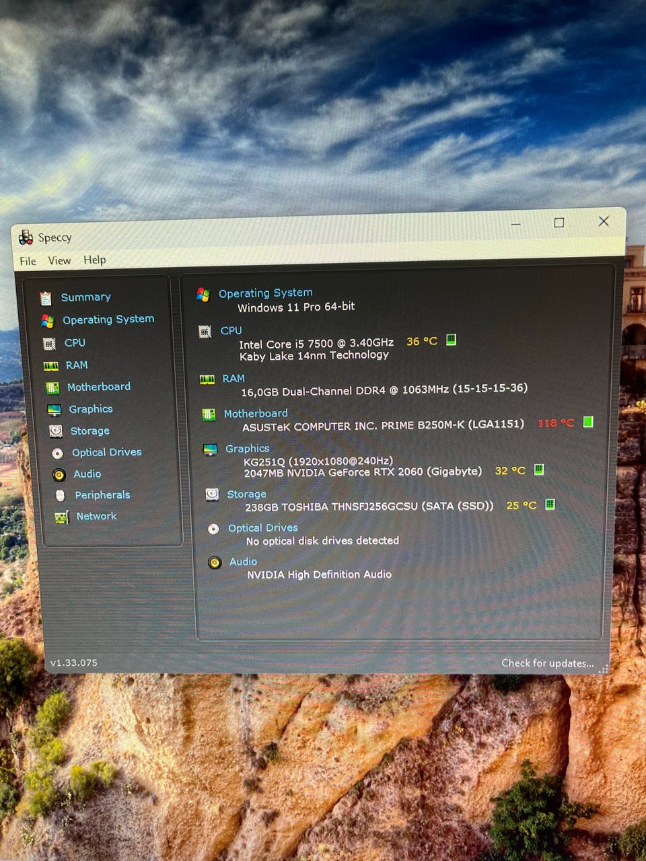
Task: Select the Summary clipboard icon in sidebar
Action: pos(46,298)
